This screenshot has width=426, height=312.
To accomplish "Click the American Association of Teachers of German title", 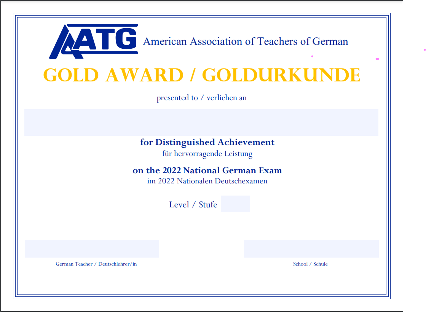I will coord(246,41).
